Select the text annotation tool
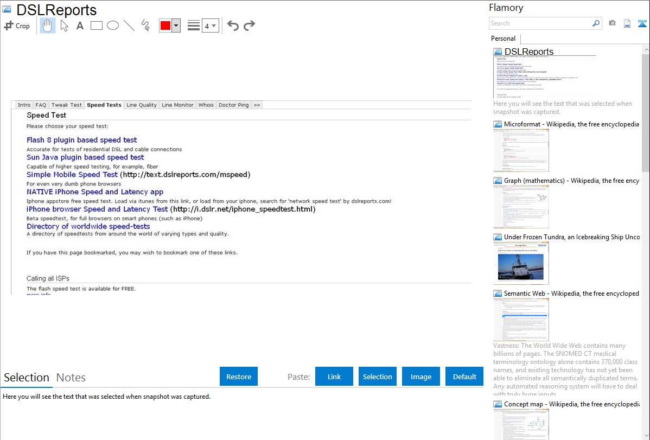Viewport: 650px width, 440px height. coord(80,25)
